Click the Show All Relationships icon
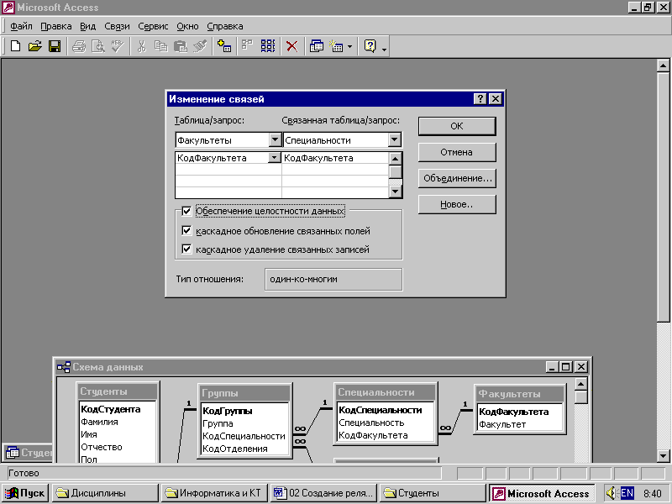This screenshot has height=504, width=672. click(268, 46)
